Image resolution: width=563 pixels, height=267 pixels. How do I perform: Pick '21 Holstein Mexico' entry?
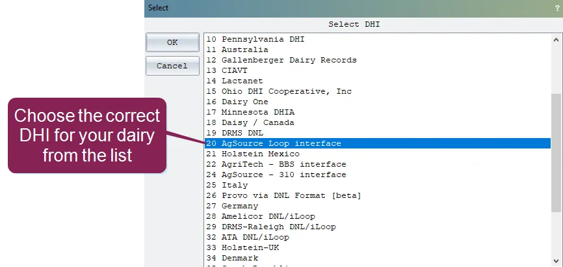click(378, 154)
